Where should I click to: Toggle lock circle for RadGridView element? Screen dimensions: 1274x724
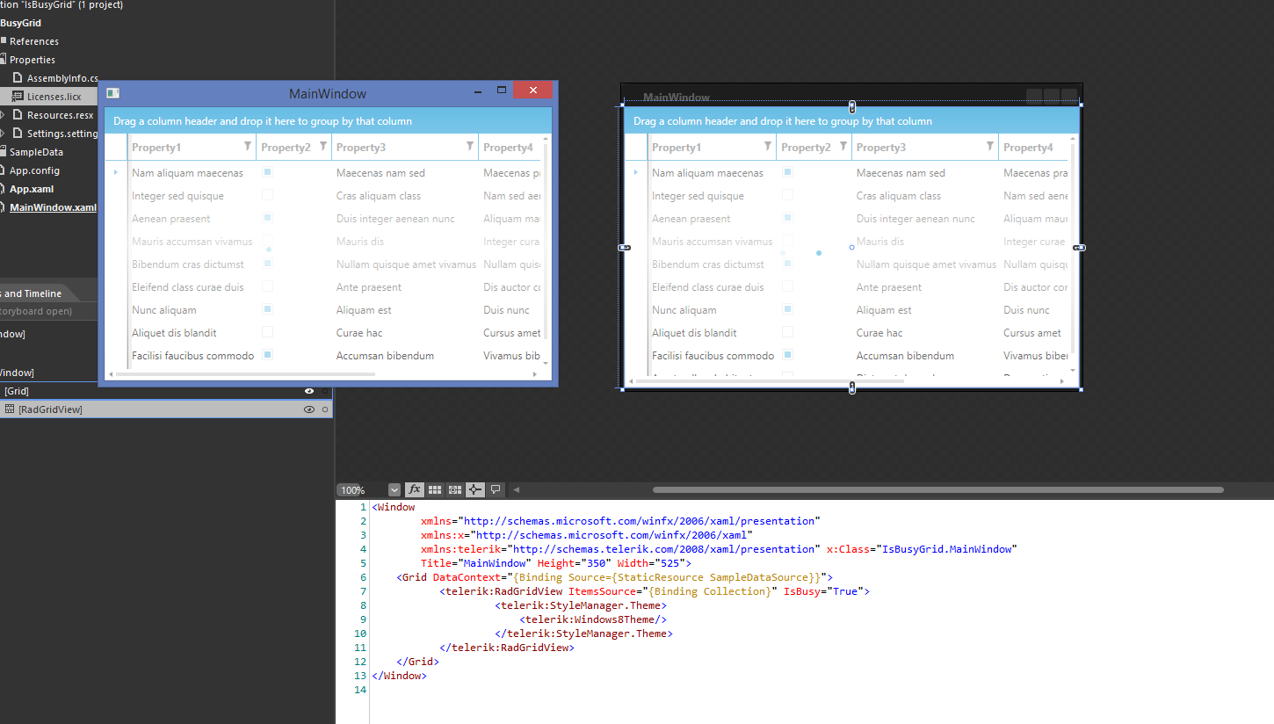click(x=325, y=409)
